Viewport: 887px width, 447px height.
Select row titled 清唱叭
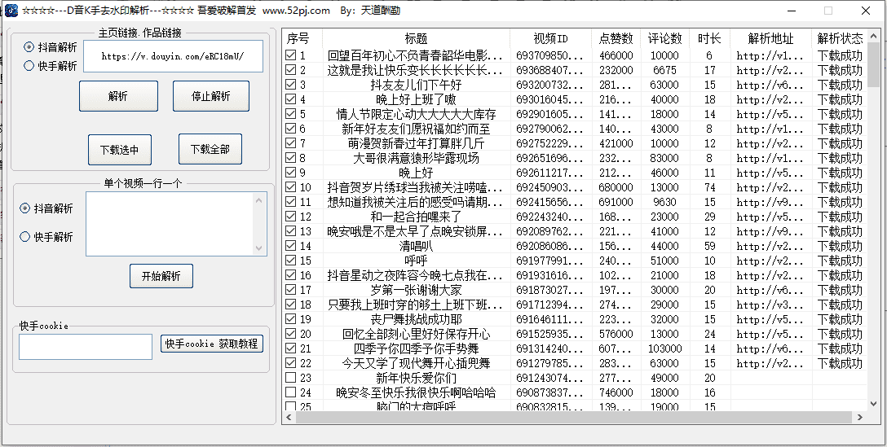pyautogui.click(x=417, y=246)
